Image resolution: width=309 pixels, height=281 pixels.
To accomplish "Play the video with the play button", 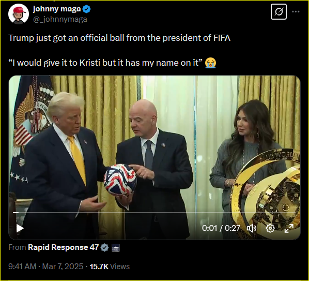I will 20,228.
